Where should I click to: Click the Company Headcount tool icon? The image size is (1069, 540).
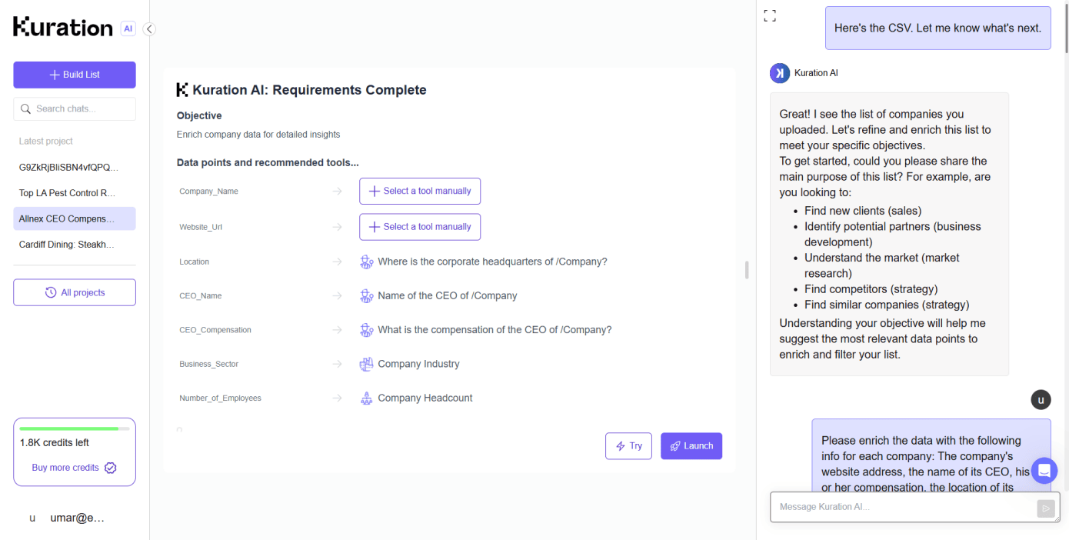click(x=367, y=398)
